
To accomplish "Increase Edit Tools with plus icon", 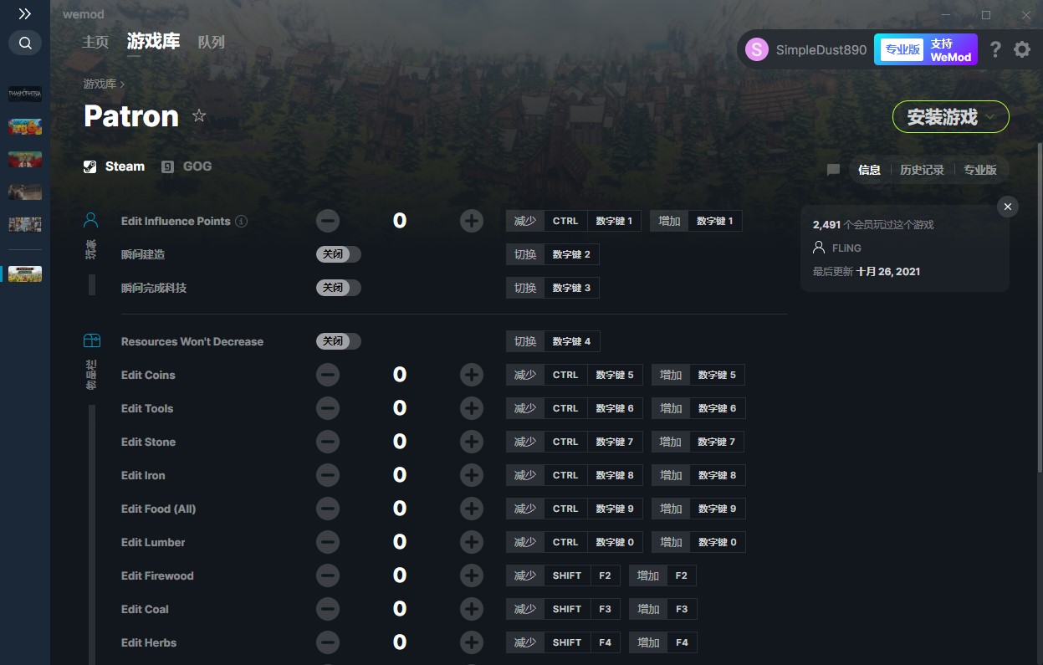I will pyautogui.click(x=472, y=408).
